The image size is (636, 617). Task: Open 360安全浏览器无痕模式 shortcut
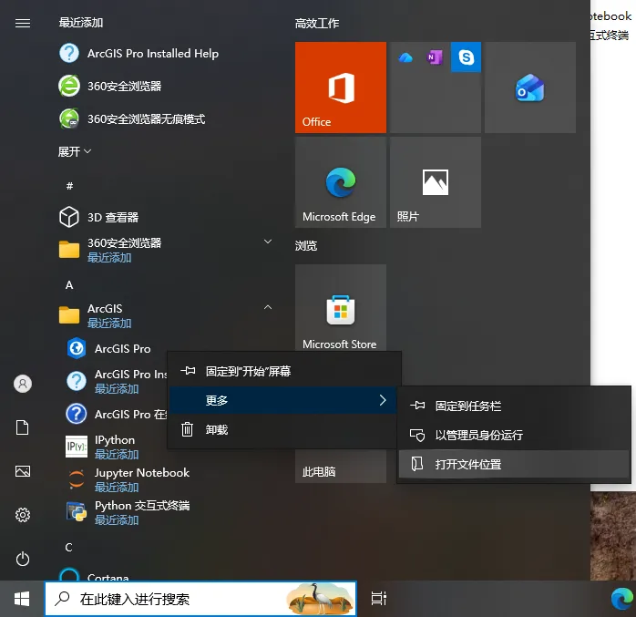[132, 118]
